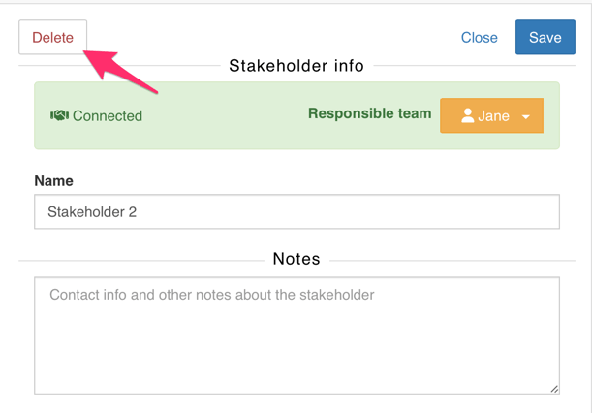Open the Jane responsible team dropdown
Screen dimensions: 592x413
coord(491,116)
